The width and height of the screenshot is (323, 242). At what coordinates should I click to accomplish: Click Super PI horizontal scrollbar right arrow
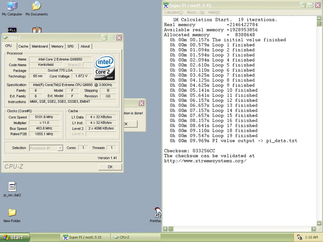(314, 229)
